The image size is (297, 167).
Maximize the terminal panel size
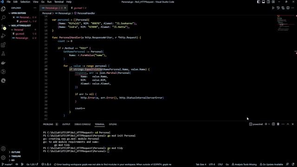coord(288,124)
